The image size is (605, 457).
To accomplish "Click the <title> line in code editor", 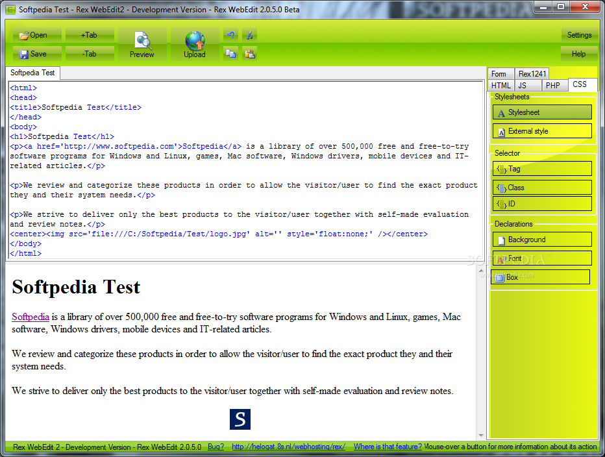I will pos(75,107).
